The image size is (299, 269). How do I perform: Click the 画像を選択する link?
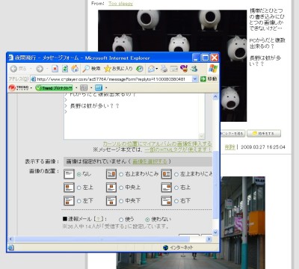click(x=149, y=161)
